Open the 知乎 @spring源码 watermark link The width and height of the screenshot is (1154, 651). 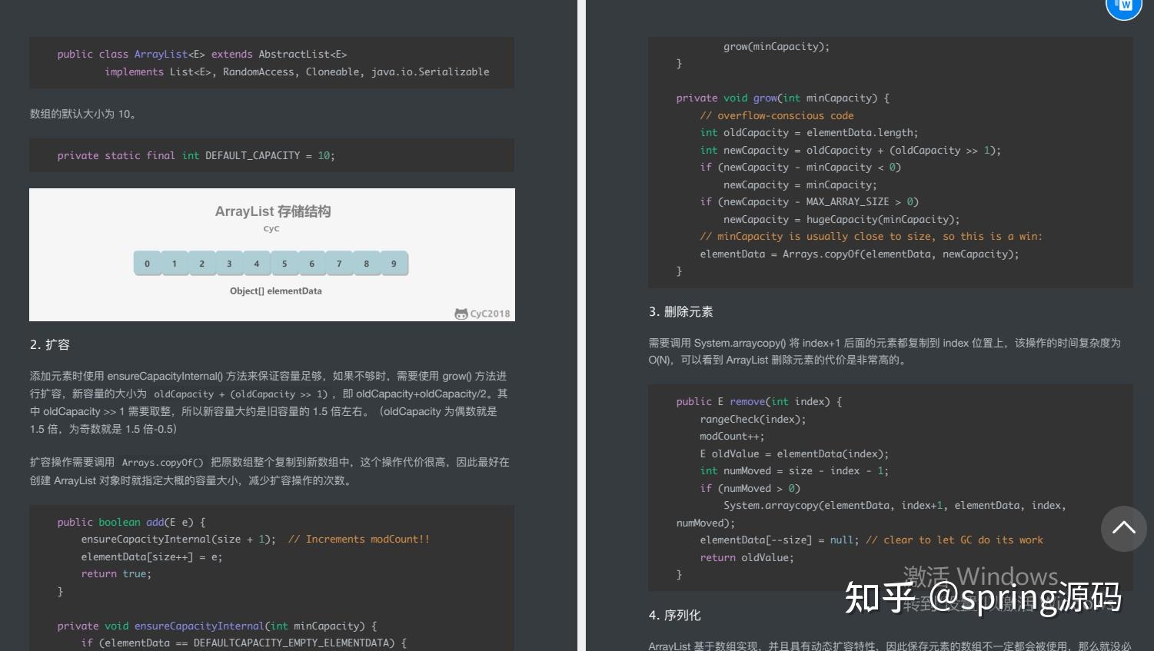click(984, 598)
